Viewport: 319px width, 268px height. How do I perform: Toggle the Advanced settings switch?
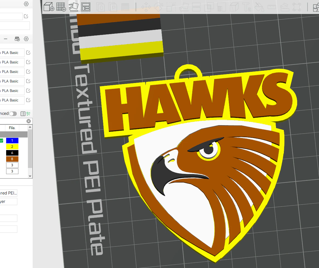pyautogui.click(x=13, y=114)
